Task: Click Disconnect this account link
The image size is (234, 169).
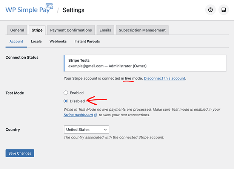Action: tap(165, 78)
